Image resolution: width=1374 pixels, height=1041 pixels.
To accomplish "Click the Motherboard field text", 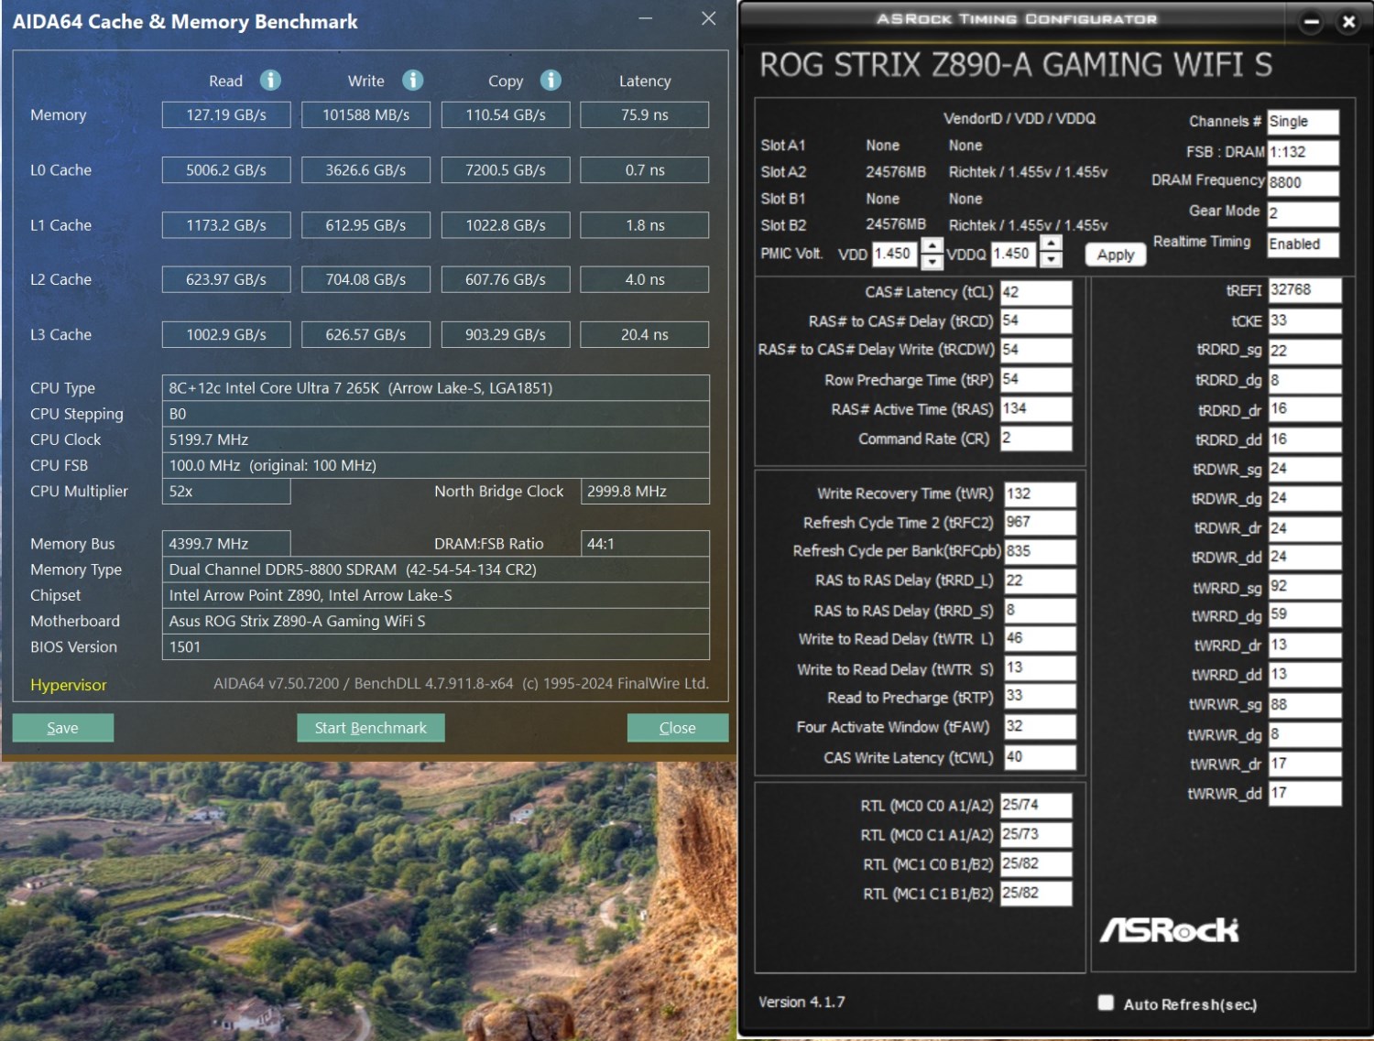I will click(435, 621).
